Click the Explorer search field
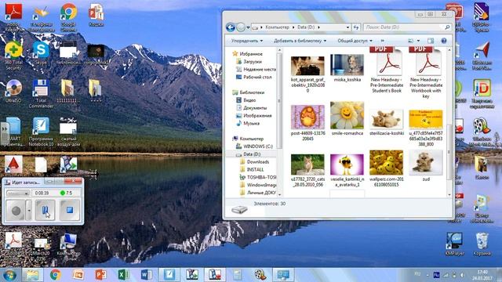 [x=407, y=27]
